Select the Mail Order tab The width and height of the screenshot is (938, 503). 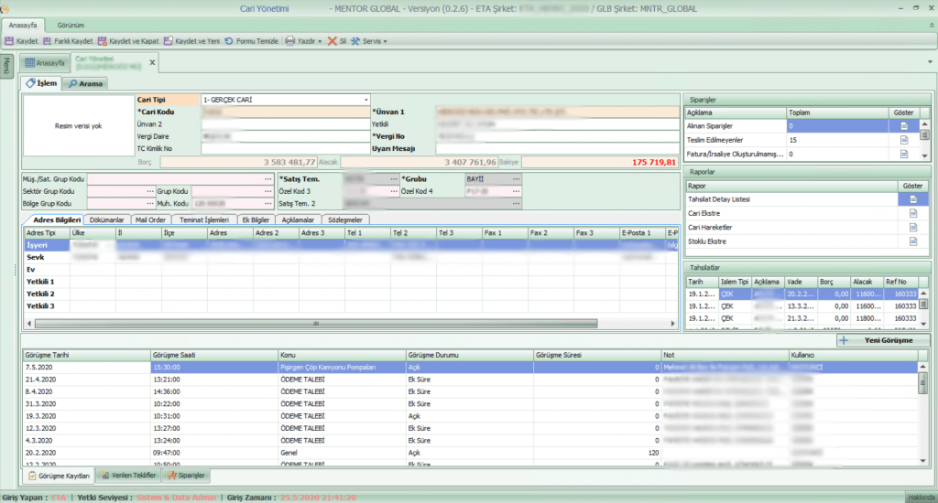click(x=150, y=219)
